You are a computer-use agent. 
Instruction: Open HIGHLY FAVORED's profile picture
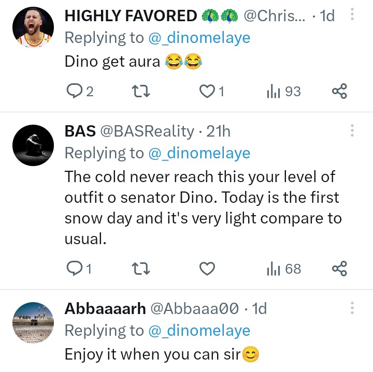(33, 27)
